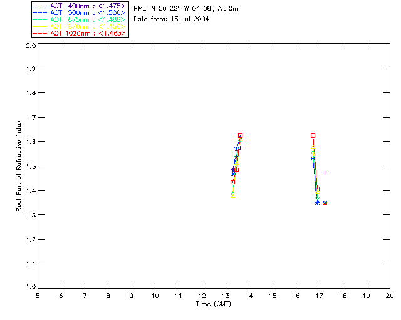The image size is (401, 320).
Task: Click the isolated purple plus marker near 1.47
Action: [325, 172]
